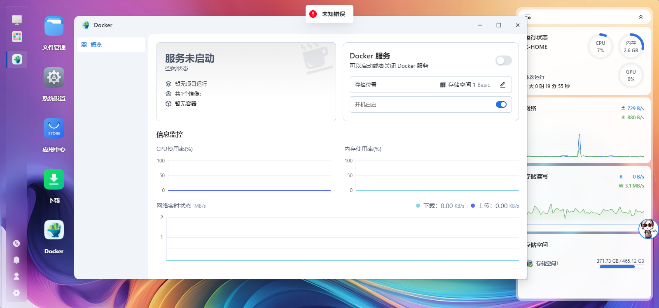Click the '共1个镜像;' text
Image resolution: width=659 pixels, height=308 pixels.
coord(188,94)
